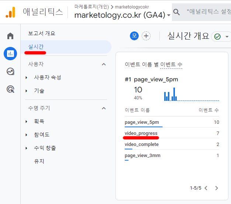Screen dimensions: 231x204
Task: Click 이벤트 이름 column header
Action: (x=137, y=110)
